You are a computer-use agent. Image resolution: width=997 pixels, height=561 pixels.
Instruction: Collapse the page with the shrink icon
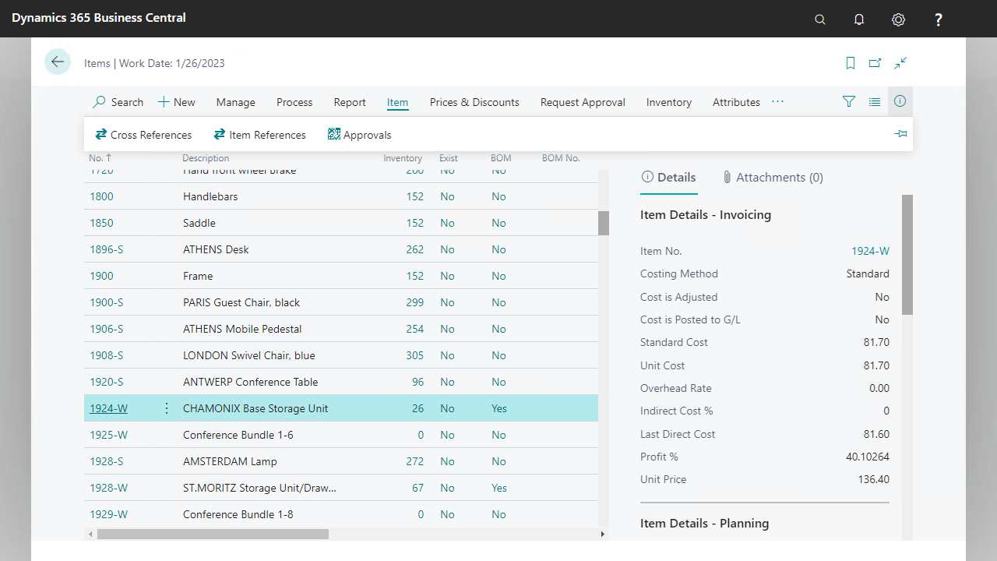[x=900, y=63]
